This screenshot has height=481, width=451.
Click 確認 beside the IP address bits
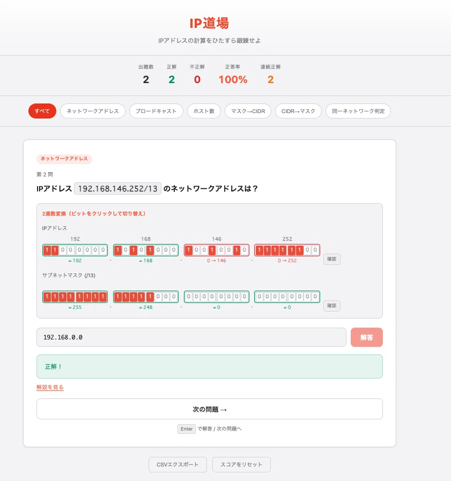coord(331,259)
